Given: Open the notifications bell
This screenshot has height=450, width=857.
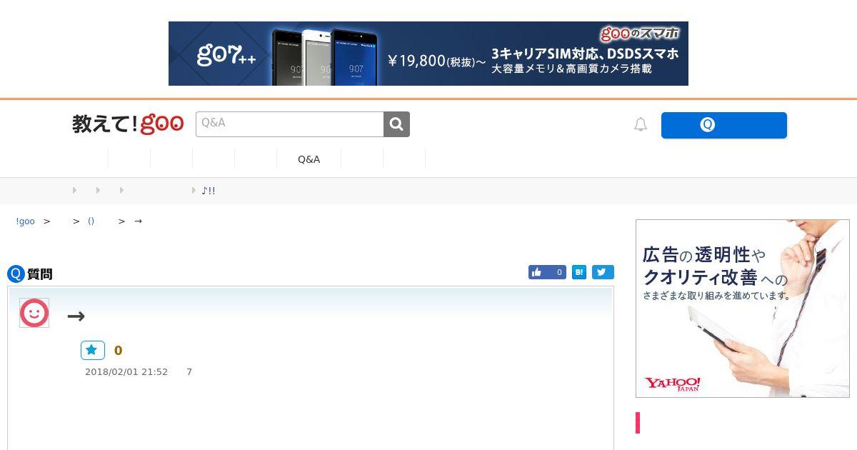Looking at the screenshot, I should click(641, 124).
